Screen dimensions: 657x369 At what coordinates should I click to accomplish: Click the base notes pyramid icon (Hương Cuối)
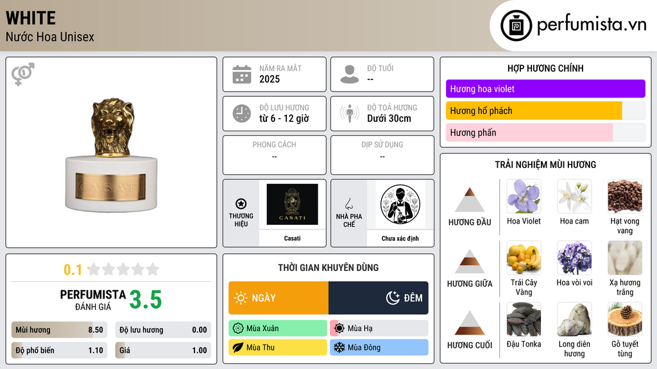pos(470,323)
